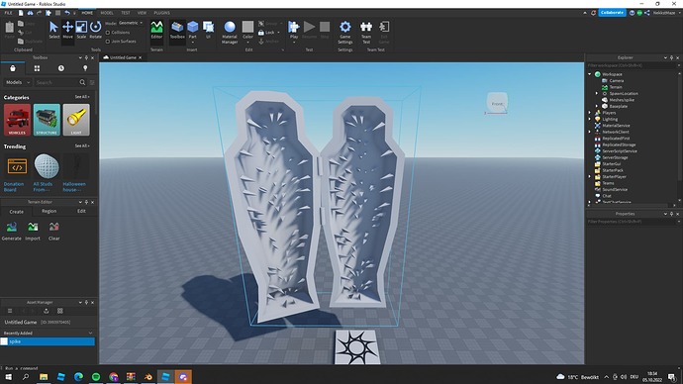Screen dimensions: 683x384
Task: Choose the Select tool in the ribbon
Action: (54, 30)
